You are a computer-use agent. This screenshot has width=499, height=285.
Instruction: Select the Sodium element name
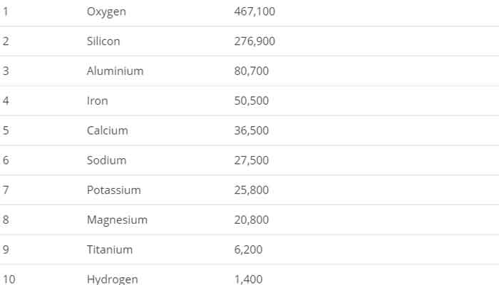point(106,160)
